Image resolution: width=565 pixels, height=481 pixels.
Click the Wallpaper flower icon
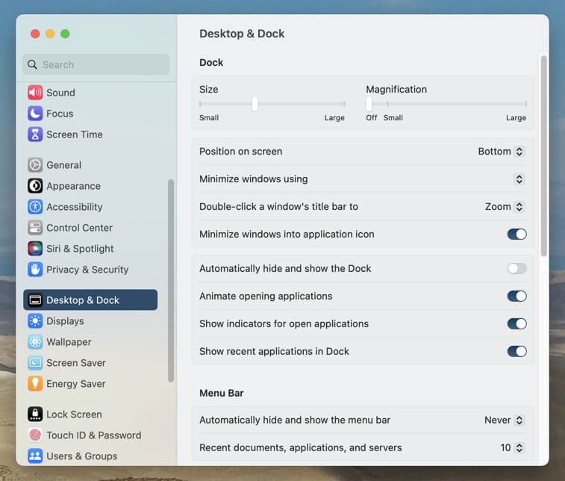[x=35, y=342]
